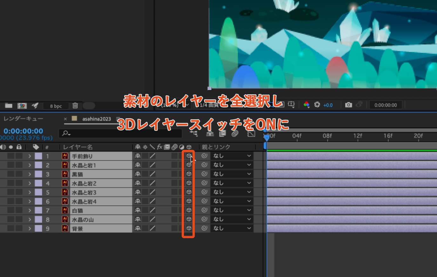Open the parent dropdown for 水晶と岩4
Image resolution: width=437 pixels, height=277 pixels.
point(232,201)
